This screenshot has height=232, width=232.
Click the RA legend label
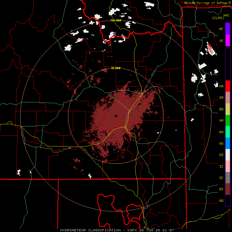click(221, 132)
